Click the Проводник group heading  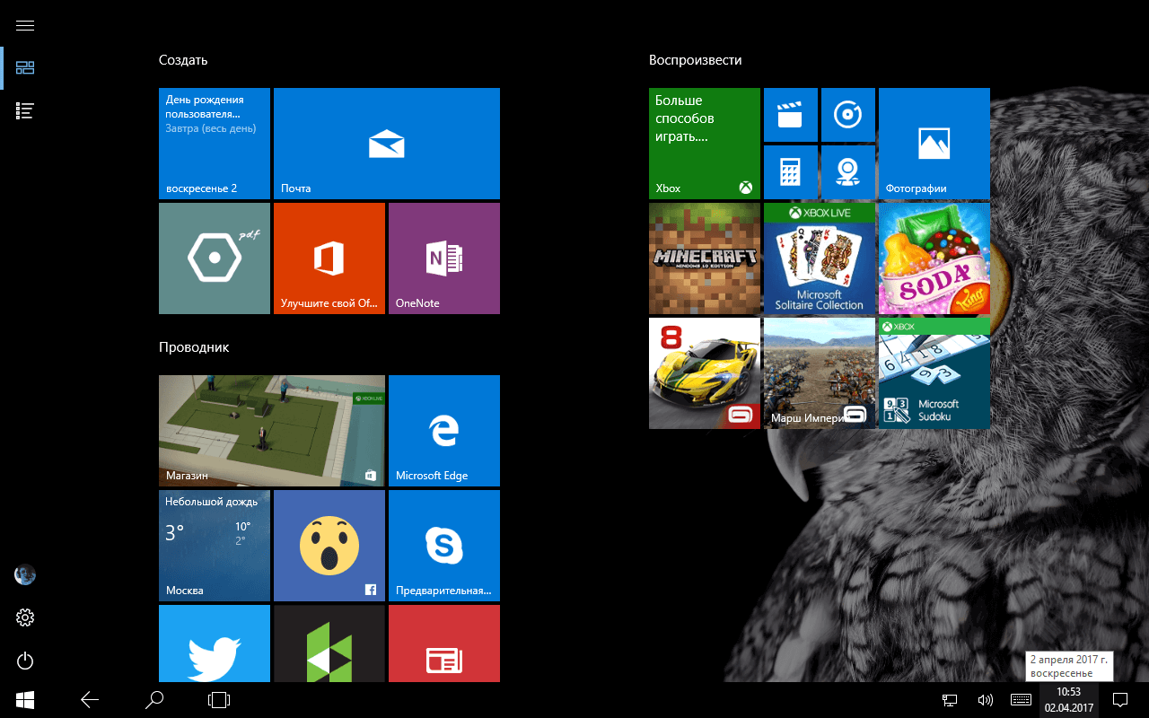(x=194, y=347)
